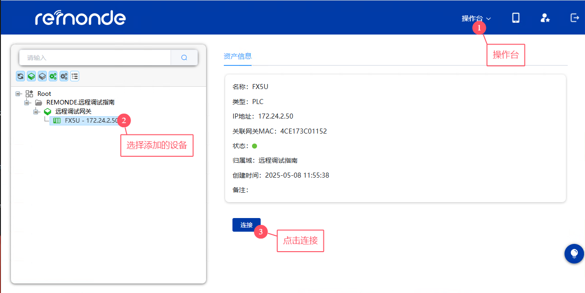
Task: Toggle the gray offline gateway filter
Action: click(x=42, y=76)
